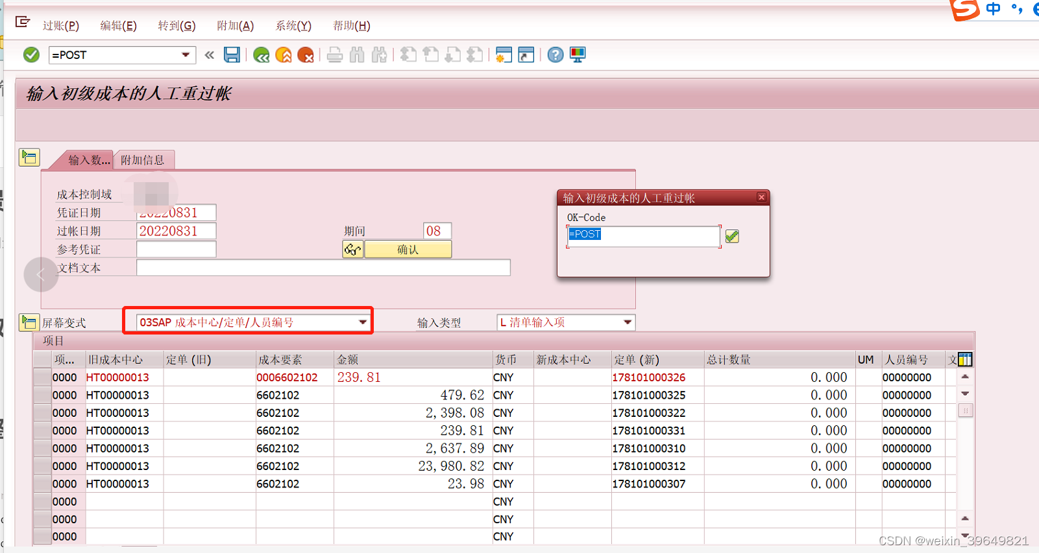The width and height of the screenshot is (1039, 553).
Task: Click the OK-Code input field
Action: (x=643, y=237)
